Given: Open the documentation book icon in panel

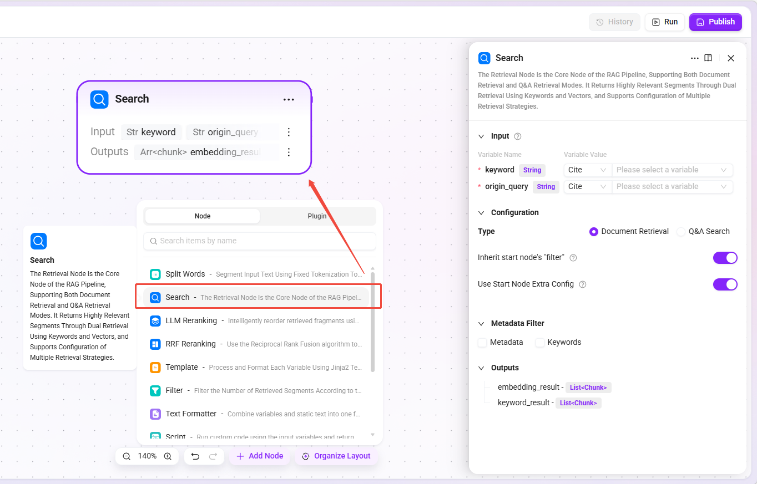Looking at the screenshot, I should coord(708,58).
